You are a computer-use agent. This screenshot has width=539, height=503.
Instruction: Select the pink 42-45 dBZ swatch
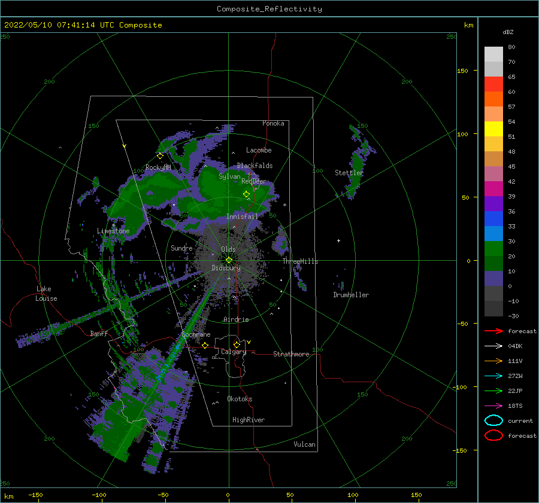(493, 173)
